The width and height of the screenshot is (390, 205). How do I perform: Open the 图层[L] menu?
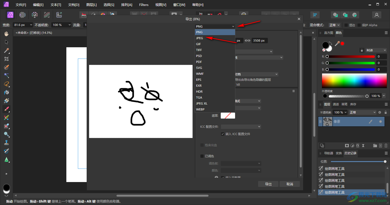91,5
